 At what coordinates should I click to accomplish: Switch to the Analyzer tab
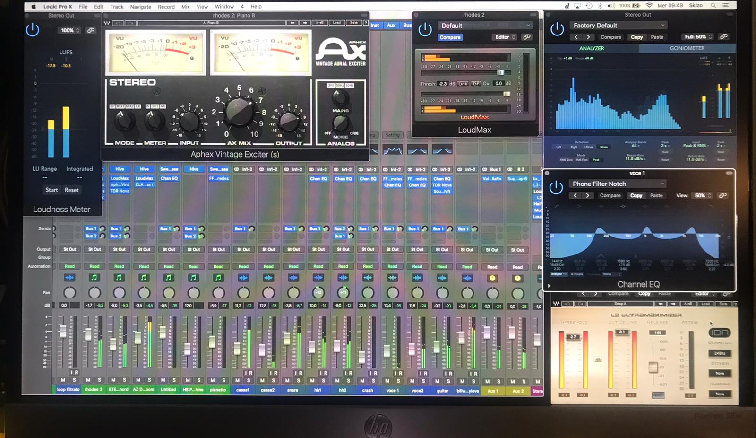592,48
